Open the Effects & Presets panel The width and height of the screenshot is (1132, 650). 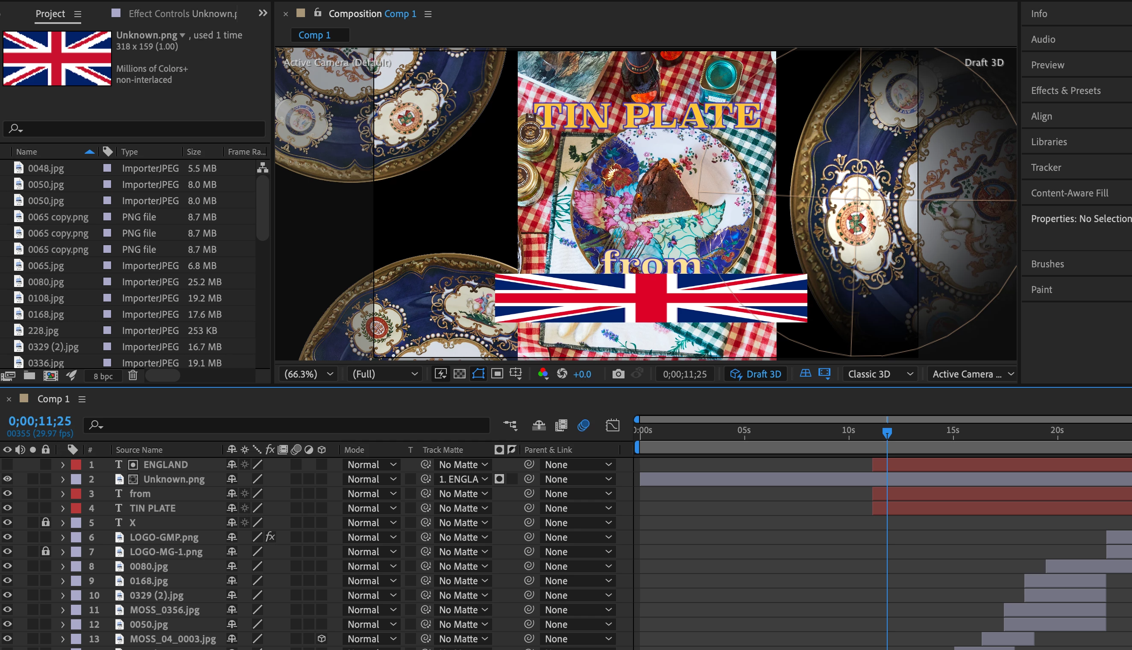1065,91
